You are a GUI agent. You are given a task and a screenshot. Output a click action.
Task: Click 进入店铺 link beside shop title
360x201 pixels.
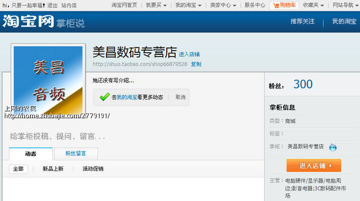pyautogui.click(x=189, y=54)
